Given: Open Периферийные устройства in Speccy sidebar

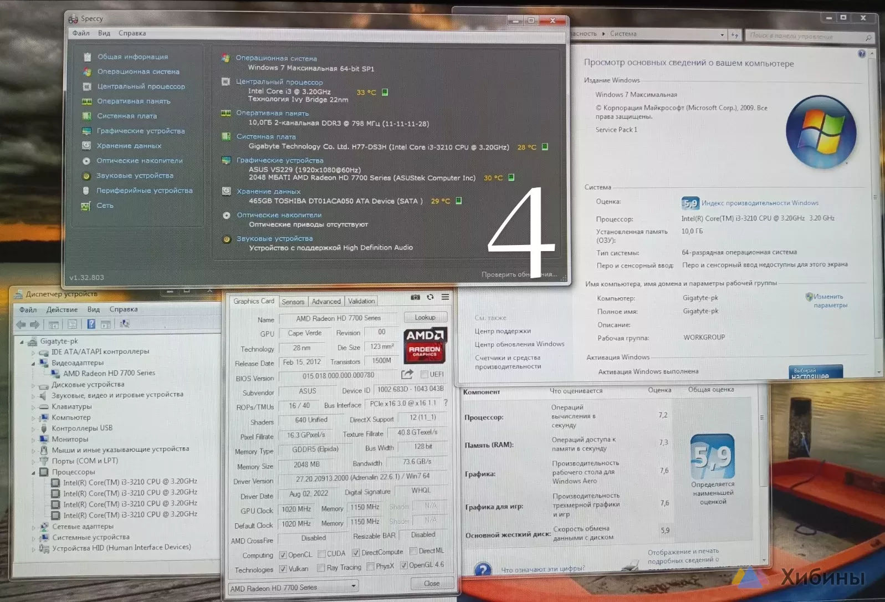Looking at the screenshot, I should coord(144,191).
